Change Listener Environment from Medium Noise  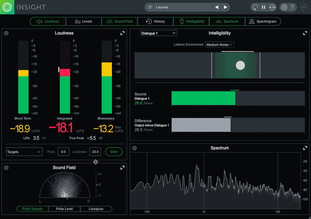(x=220, y=45)
